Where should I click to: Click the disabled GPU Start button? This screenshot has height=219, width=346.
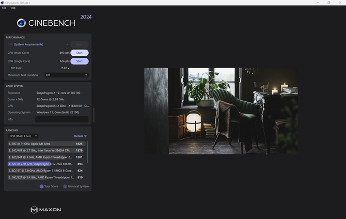coord(80,44)
